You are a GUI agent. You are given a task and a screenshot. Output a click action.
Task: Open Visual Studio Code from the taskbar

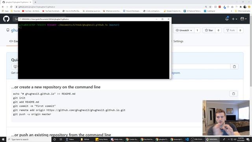tap(187, 139)
